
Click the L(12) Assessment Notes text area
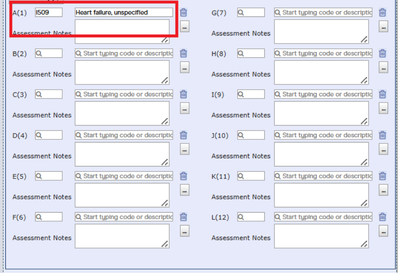pyautogui.click(x=322, y=236)
